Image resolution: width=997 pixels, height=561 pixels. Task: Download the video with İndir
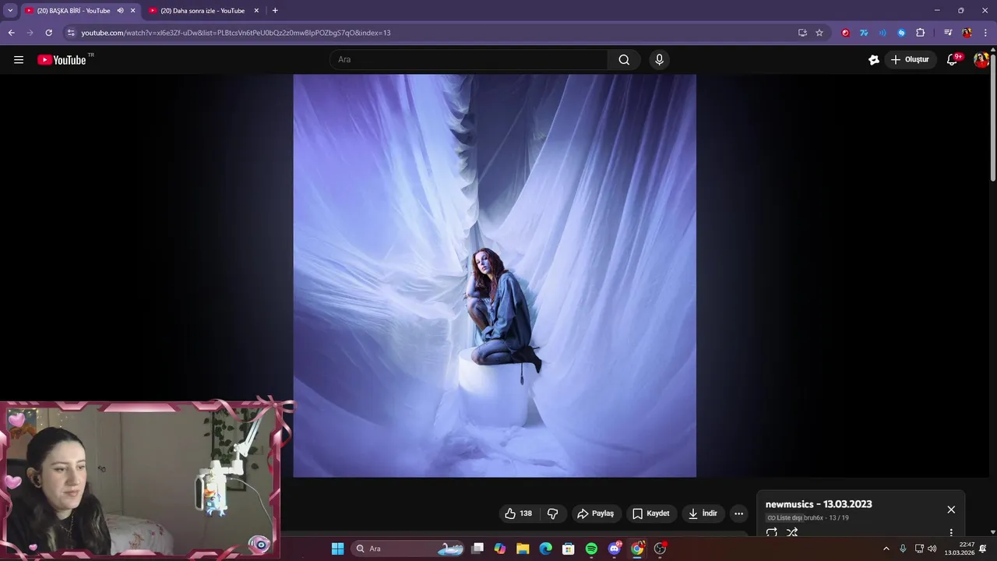[703, 513]
